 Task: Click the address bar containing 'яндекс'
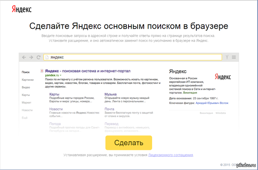[x=133, y=57]
